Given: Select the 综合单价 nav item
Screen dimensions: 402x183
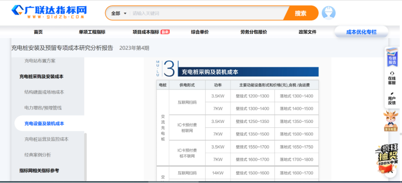Looking at the screenshot, I should click(x=200, y=32).
